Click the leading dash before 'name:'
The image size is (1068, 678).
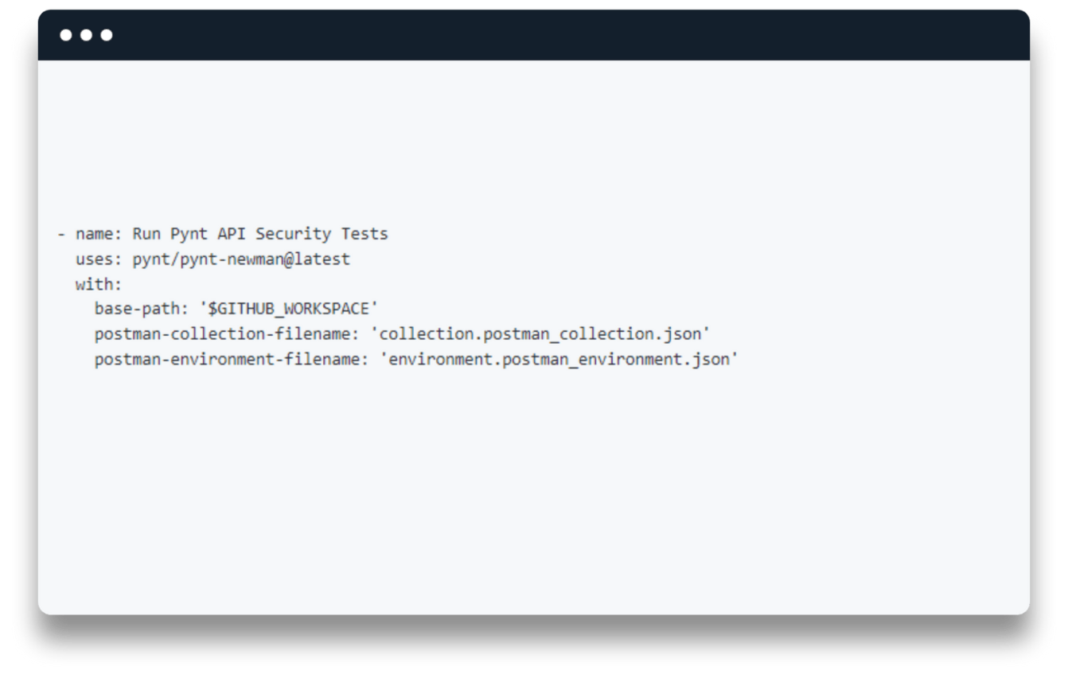coord(60,234)
